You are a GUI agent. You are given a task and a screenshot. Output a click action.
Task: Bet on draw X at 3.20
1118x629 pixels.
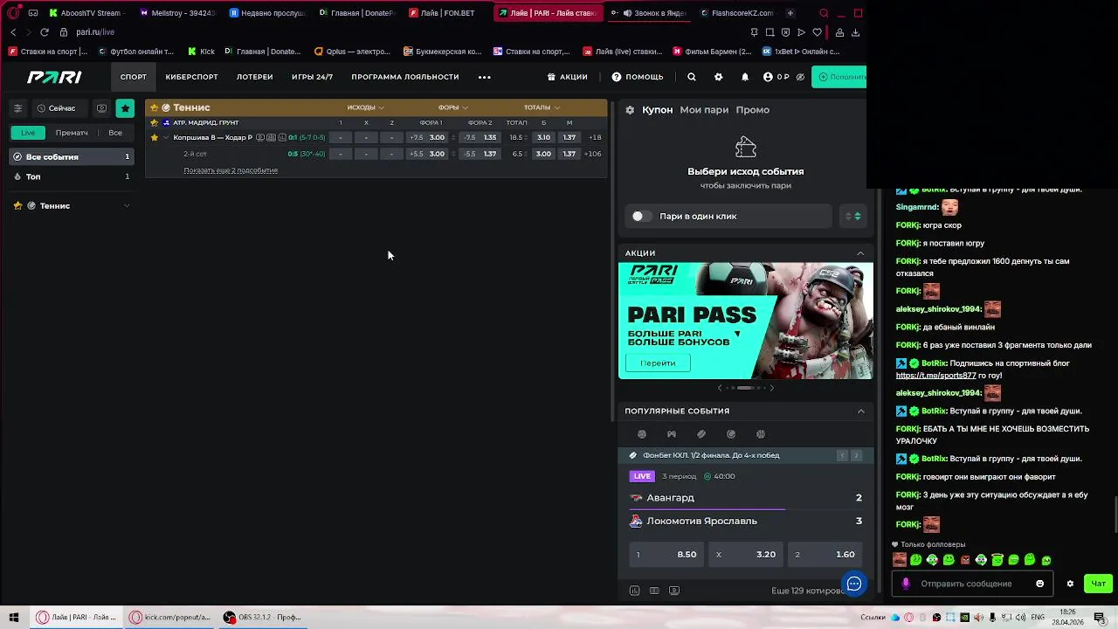coord(746,555)
